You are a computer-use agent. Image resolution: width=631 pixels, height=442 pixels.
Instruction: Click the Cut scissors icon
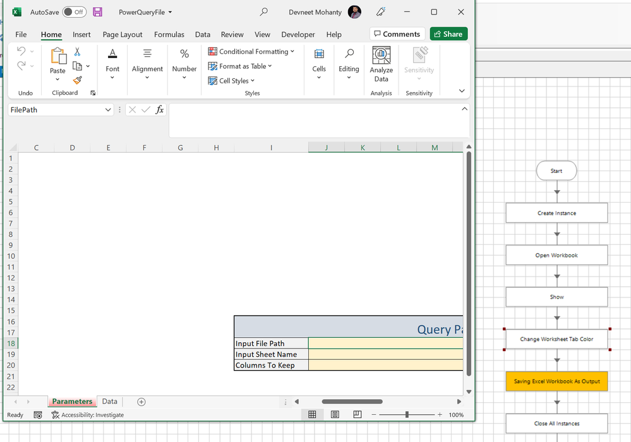coord(77,52)
